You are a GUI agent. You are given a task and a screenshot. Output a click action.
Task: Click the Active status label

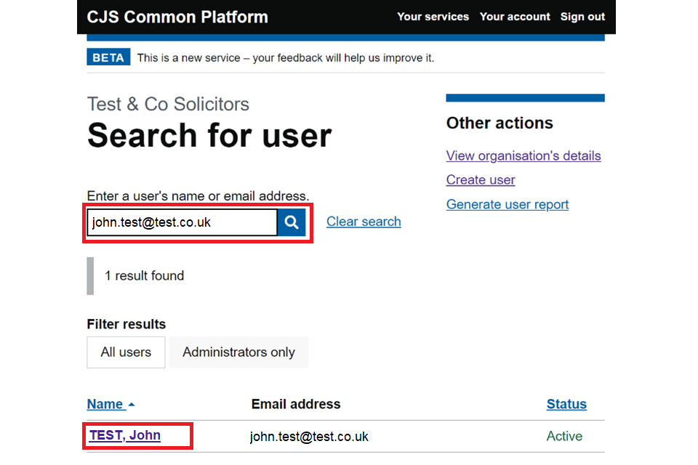click(564, 437)
